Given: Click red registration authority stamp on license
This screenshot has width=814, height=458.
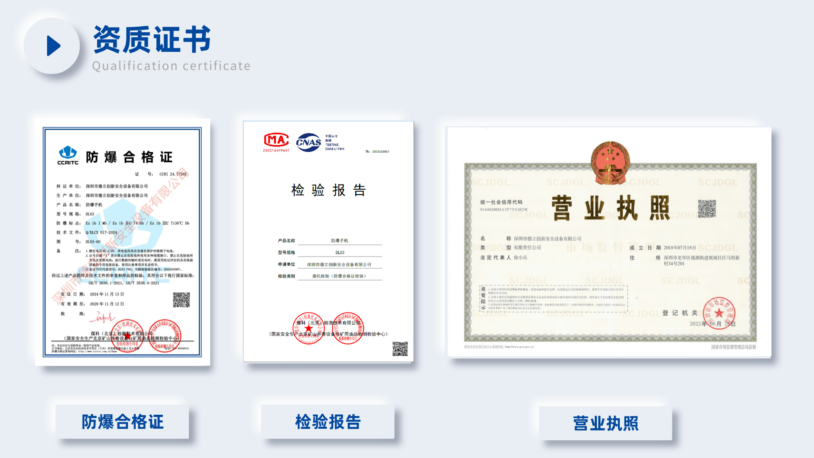Looking at the screenshot, I should coord(719,313).
